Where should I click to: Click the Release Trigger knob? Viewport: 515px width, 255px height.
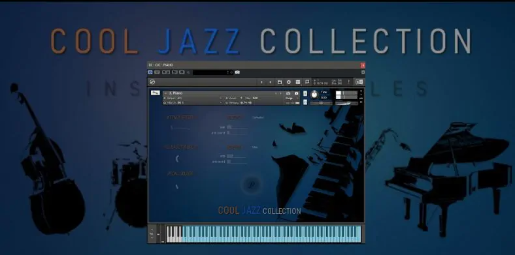pos(177,158)
